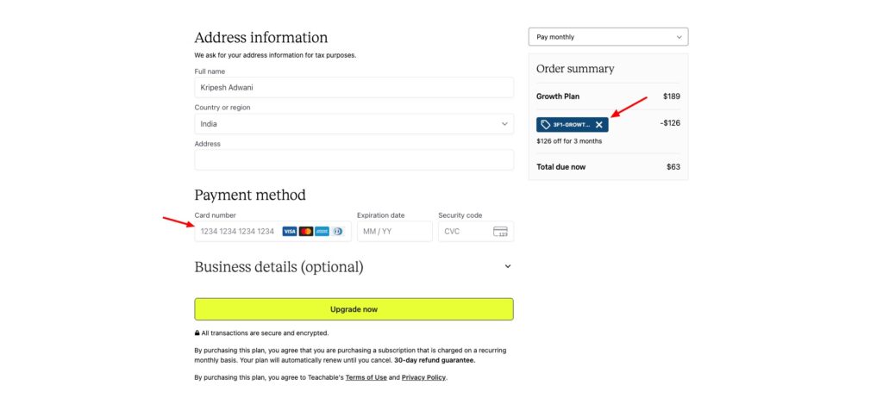Click the Mastercard logo icon
883x404 pixels.
click(x=306, y=232)
